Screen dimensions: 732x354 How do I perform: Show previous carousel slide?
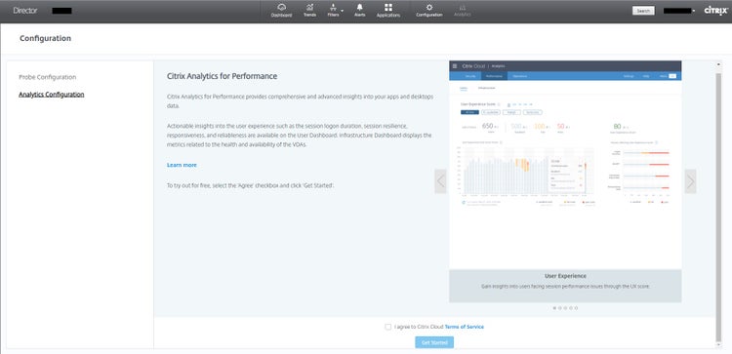[x=440, y=181]
